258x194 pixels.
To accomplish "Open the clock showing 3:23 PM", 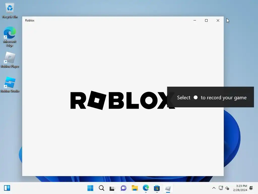I will (240, 188).
